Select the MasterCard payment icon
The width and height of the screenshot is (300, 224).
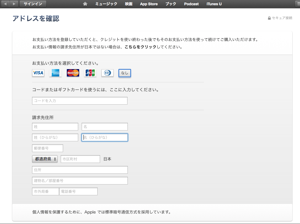coord(73,73)
